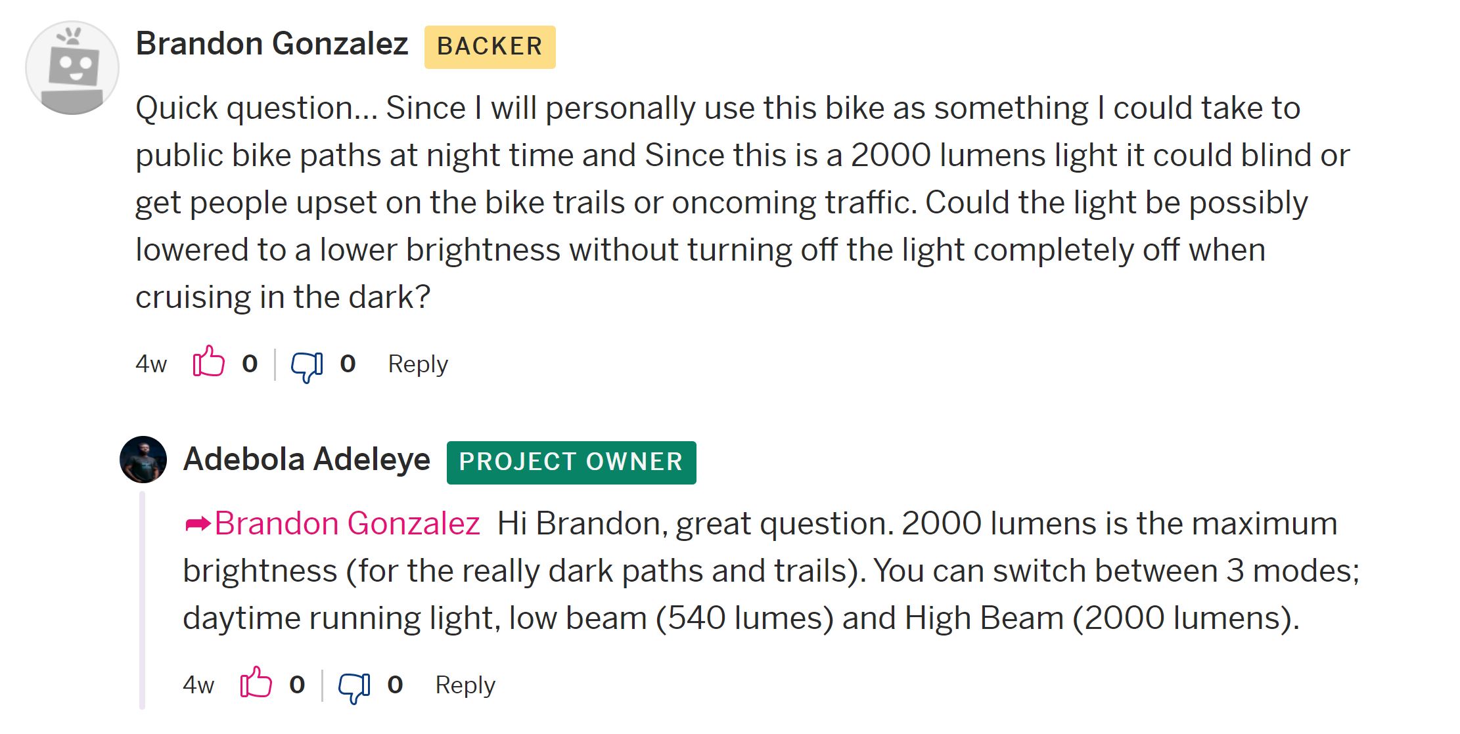Click the Brandon Gonzalez author name
Viewport: 1460px width, 734px height.
coord(272,44)
